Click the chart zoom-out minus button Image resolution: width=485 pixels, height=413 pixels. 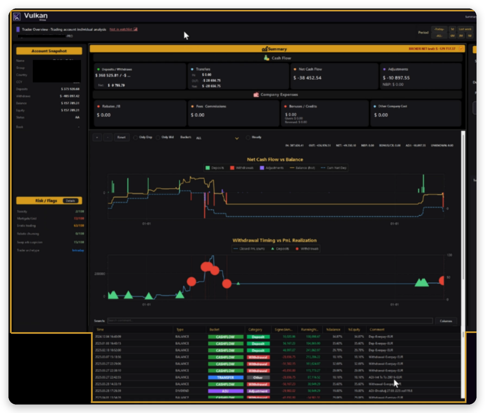click(x=108, y=137)
